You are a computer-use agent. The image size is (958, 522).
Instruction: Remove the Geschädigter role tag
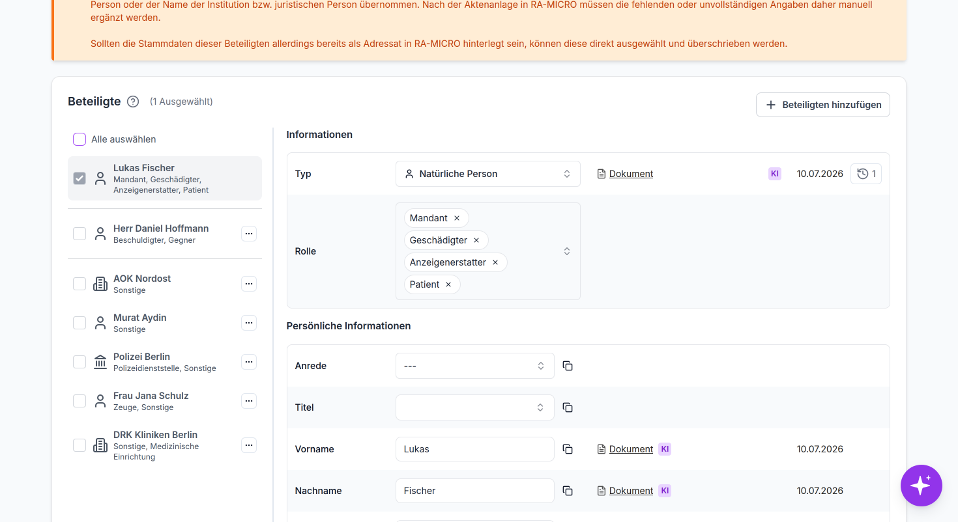tap(476, 240)
